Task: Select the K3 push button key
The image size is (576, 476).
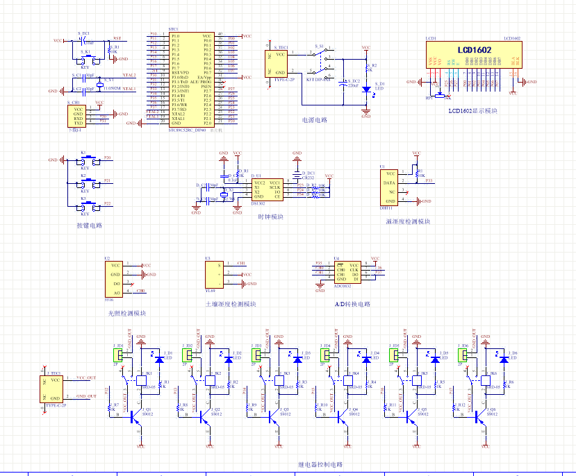Action: [84, 206]
